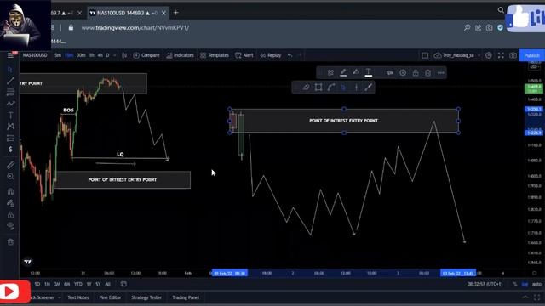The width and height of the screenshot is (545, 306).
Task: Toggle log scale at bottom right
Action: coord(525,284)
